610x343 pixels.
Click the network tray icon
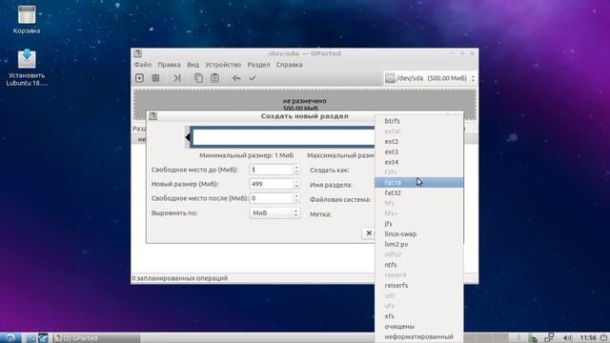pos(549,337)
